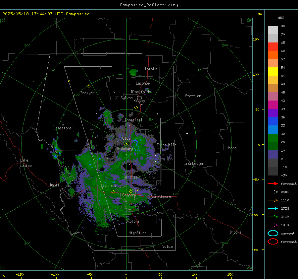Select the cyan 'current' ellipse legend icon

point(273,233)
